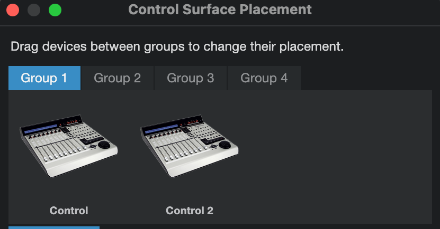
Task: Click the Control Surface Placement title bar text
Action: coord(220,9)
